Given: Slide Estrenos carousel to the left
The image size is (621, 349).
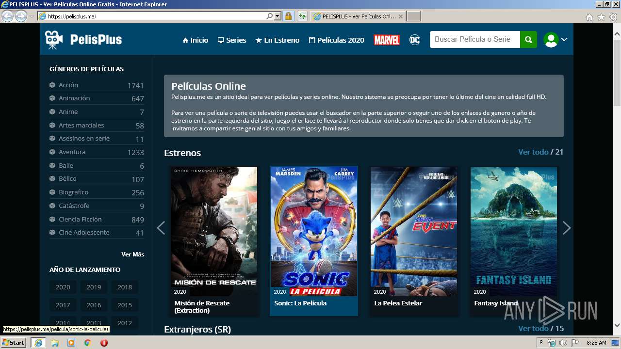Looking at the screenshot, I should click(x=161, y=228).
